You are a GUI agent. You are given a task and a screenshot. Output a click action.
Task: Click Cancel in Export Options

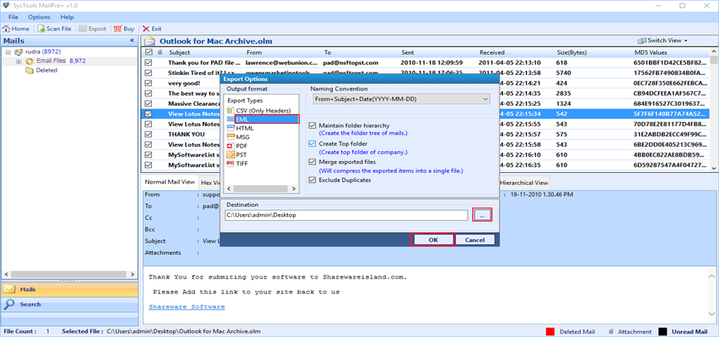475,240
